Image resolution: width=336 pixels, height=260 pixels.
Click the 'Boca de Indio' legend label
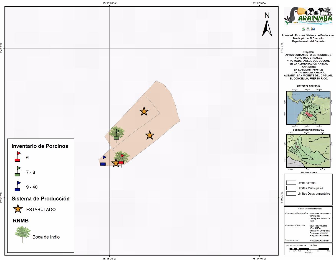[46, 237]
